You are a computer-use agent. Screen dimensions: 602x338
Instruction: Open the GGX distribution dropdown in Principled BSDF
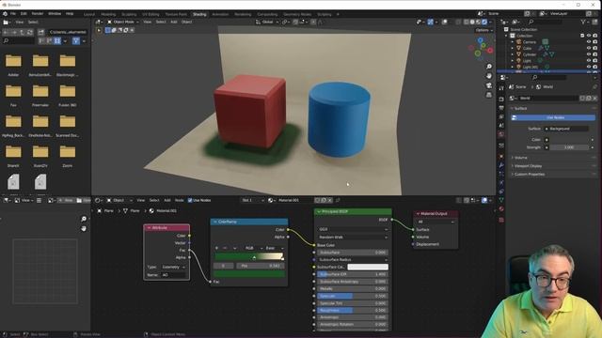353,229
